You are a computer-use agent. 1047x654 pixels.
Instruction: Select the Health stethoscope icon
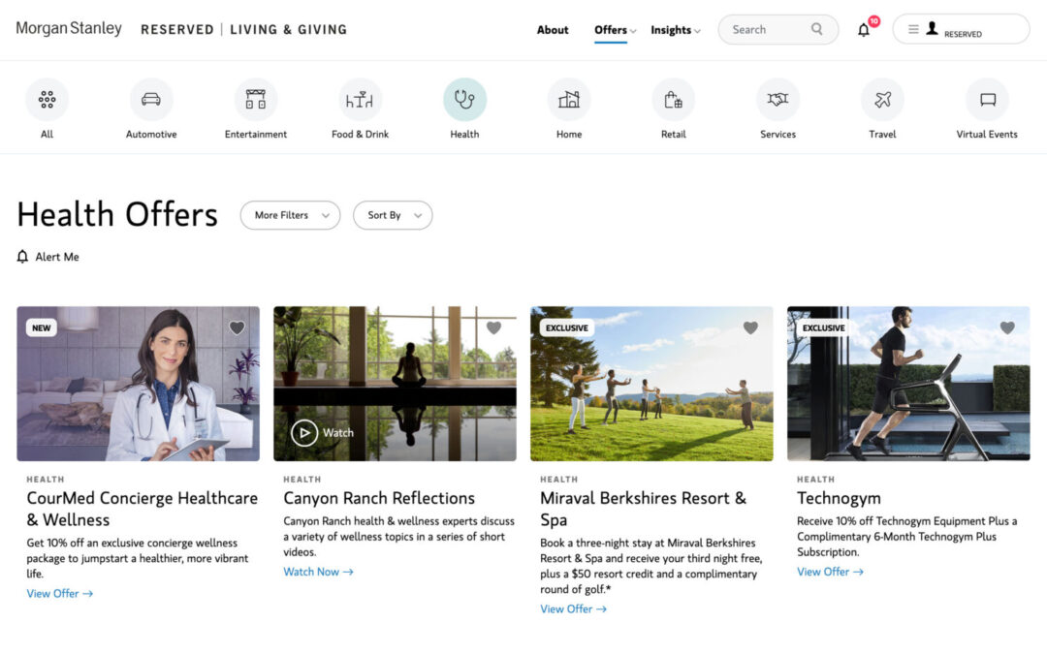click(x=464, y=100)
